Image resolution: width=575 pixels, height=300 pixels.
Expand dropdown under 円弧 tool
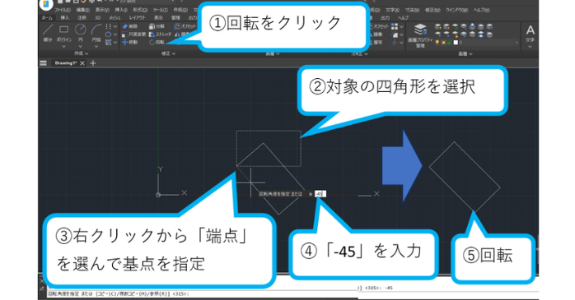point(96,47)
